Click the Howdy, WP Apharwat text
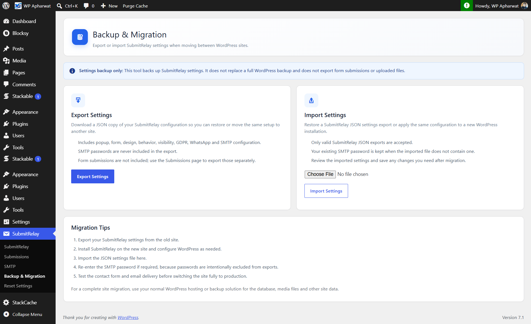Image resolution: width=531 pixels, height=324 pixels. coord(497,6)
